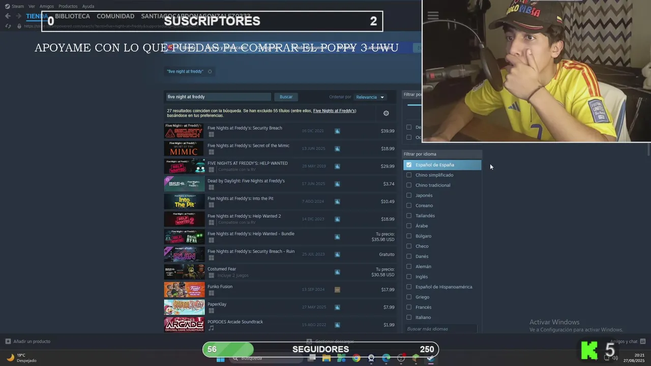Check Chino simplificado language filter
The height and width of the screenshot is (366, 651).
pos(409,175)
